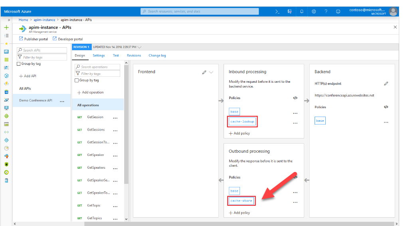
Task: Select the GetSessions operation
Action: coord(96,130)
